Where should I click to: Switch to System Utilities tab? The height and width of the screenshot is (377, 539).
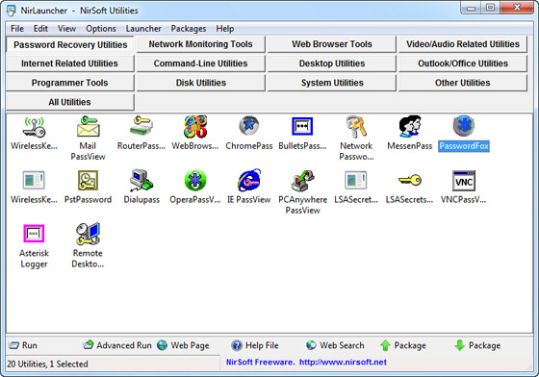(332, 83)
